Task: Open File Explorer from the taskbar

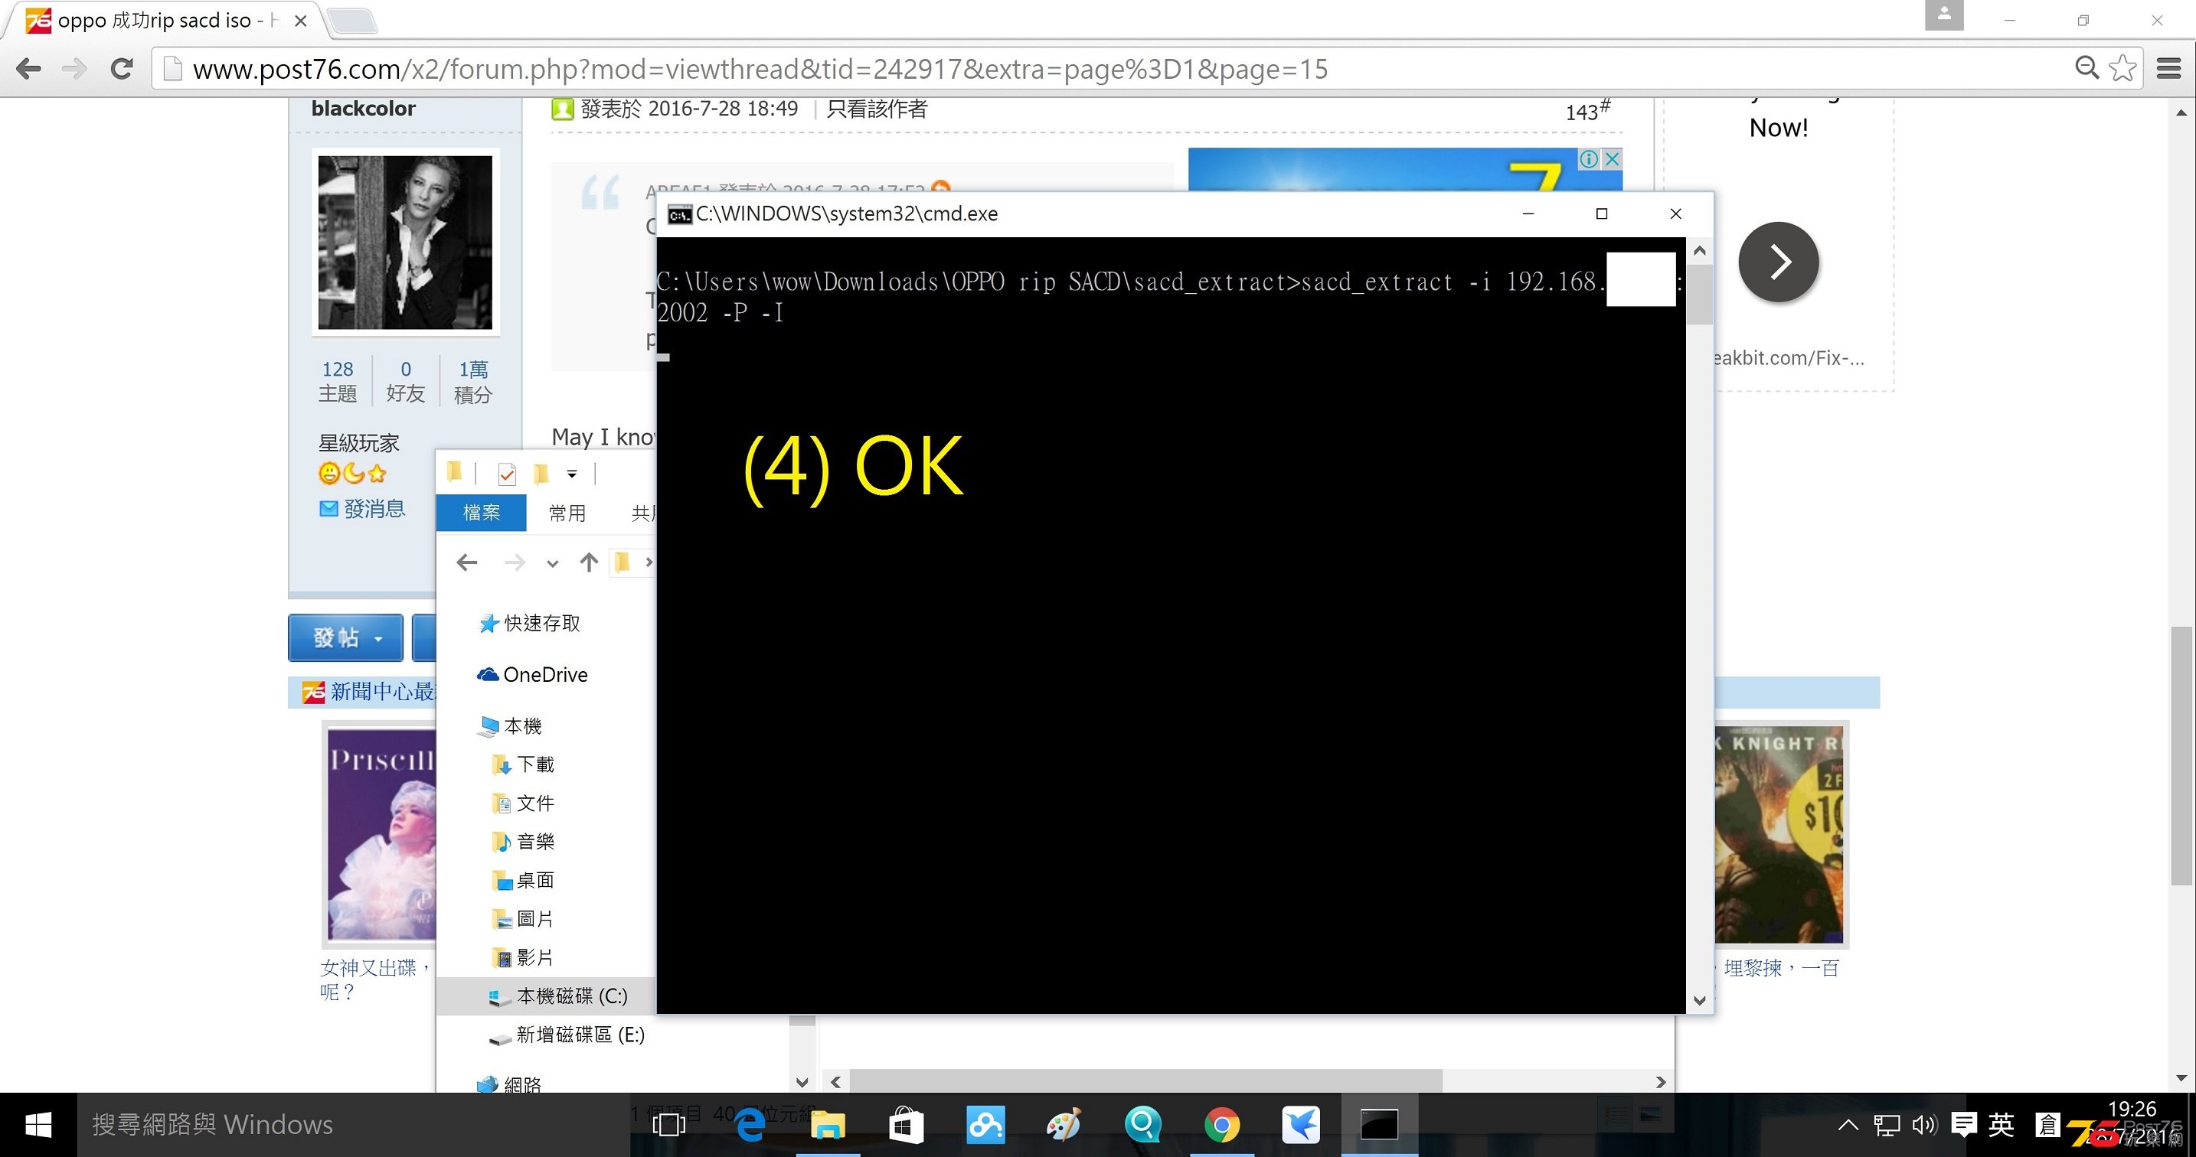Action: click(828, 1125)
